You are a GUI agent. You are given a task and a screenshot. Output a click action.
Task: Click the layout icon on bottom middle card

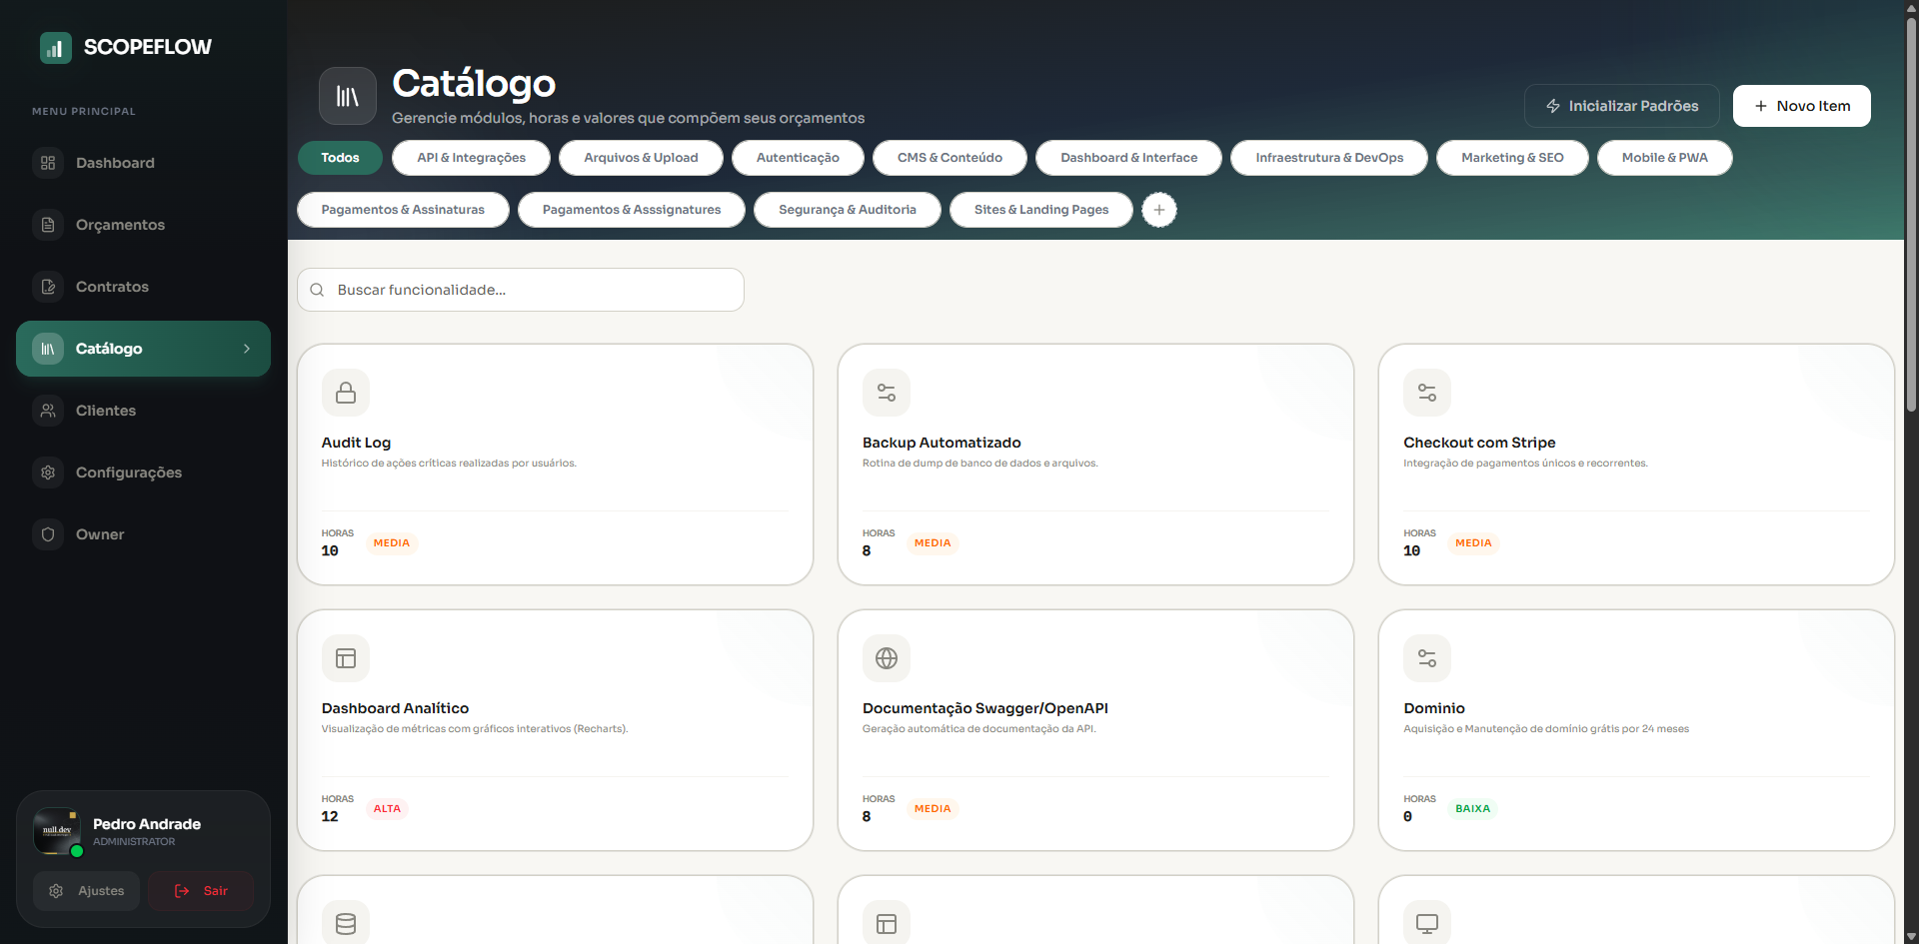[x=887, y=923]
